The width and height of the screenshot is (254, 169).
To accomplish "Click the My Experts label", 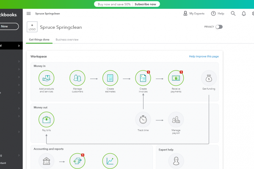I will pos(197,14).
